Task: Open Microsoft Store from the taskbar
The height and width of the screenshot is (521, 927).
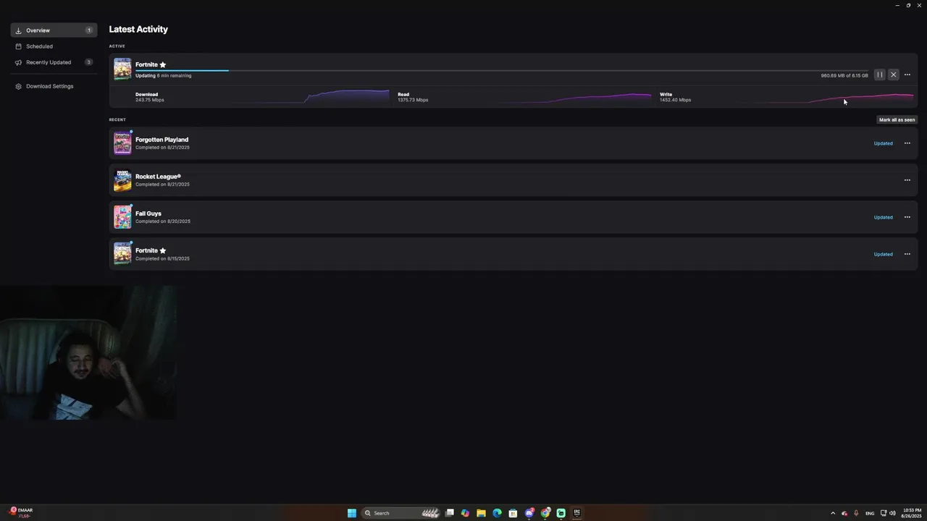Action: coord(513,513)
